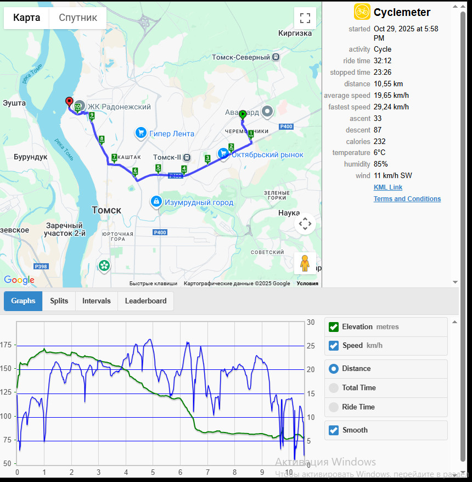472x482 pixels.
Task: Click the P398 road shield on map
Action: (41, 267)
